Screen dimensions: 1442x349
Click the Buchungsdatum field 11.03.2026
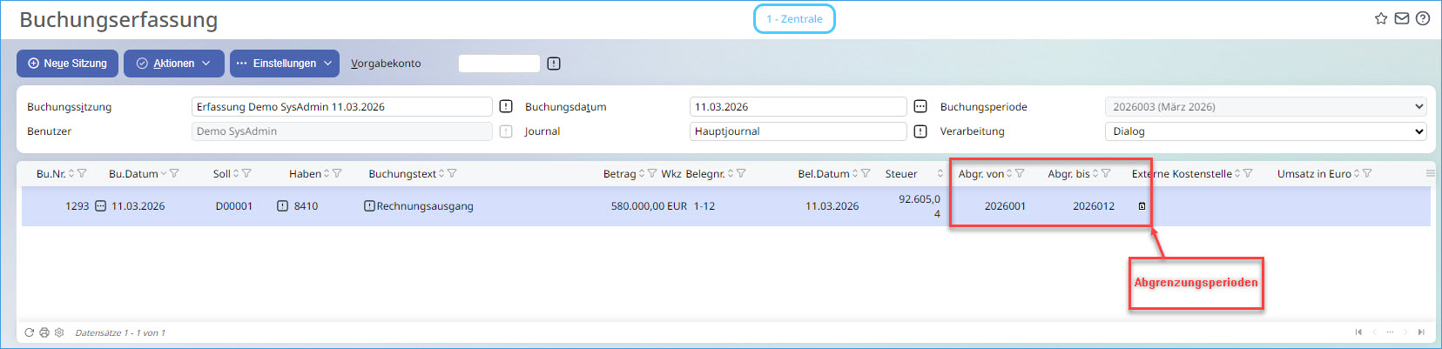[798, 106]
